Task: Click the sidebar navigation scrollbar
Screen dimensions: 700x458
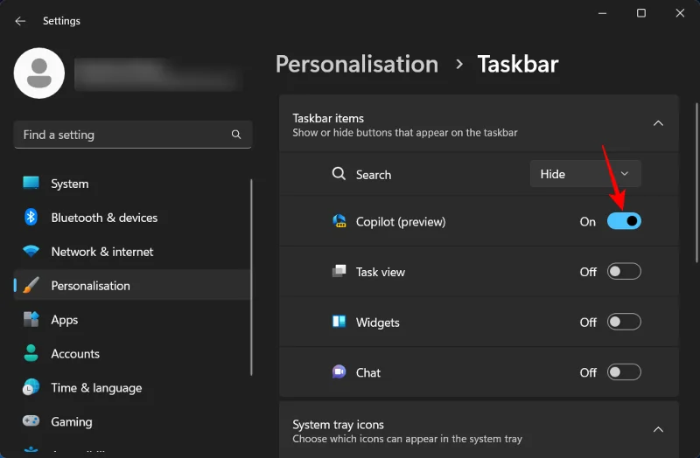Action: coord(251,277)
